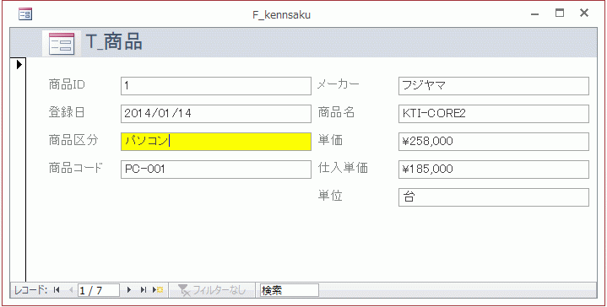Click the 登録日 date field
This screenshot has width=607, height=307.
[216, 114]
